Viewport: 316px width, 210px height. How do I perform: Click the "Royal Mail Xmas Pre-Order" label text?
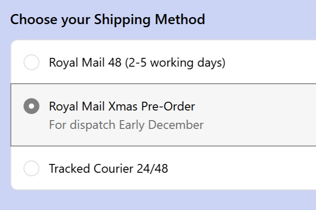click(x=122, y=107)
